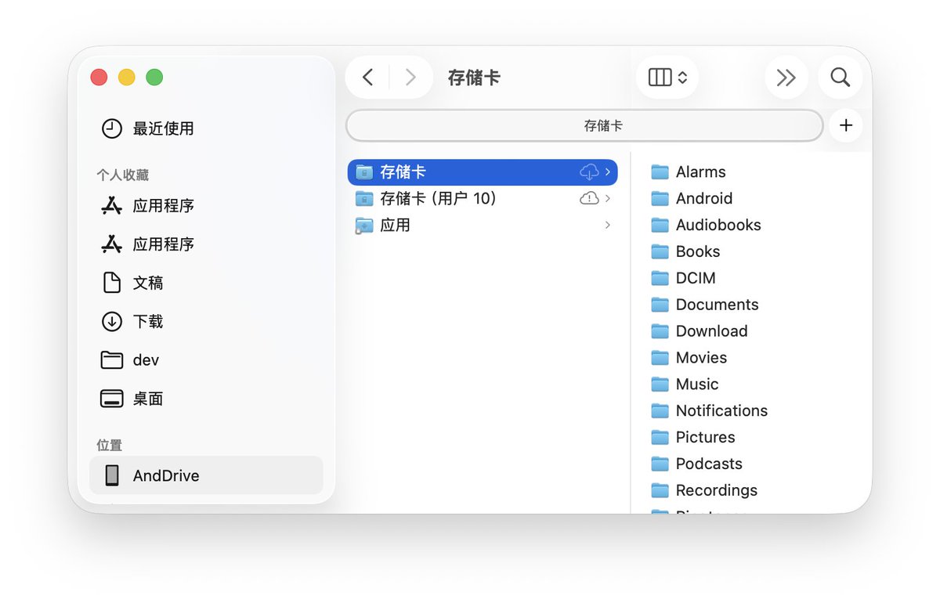Viewport: 940px width, 603px height.
Task: Click the Android folder icon
Action: pos(660,198)
